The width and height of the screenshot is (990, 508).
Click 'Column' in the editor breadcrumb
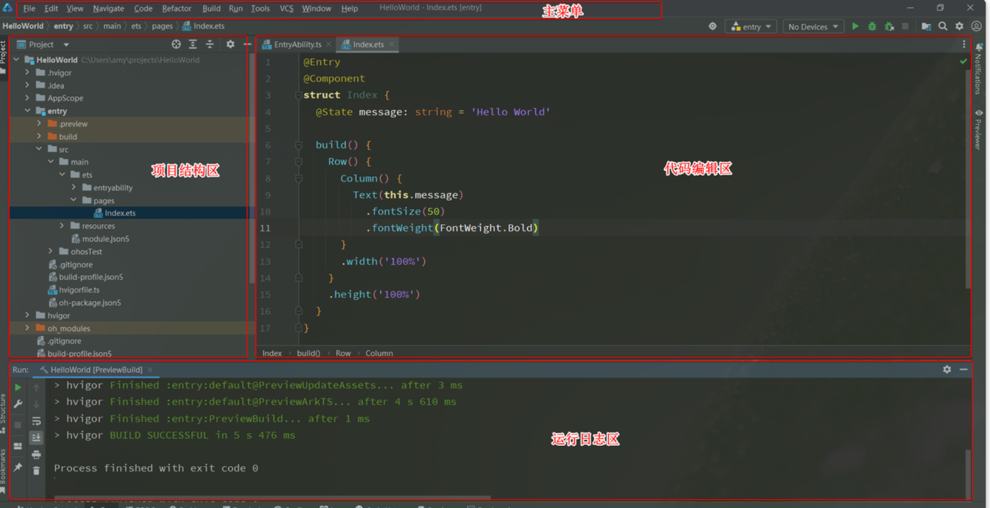pyautogui.click(x=379, y=353)
